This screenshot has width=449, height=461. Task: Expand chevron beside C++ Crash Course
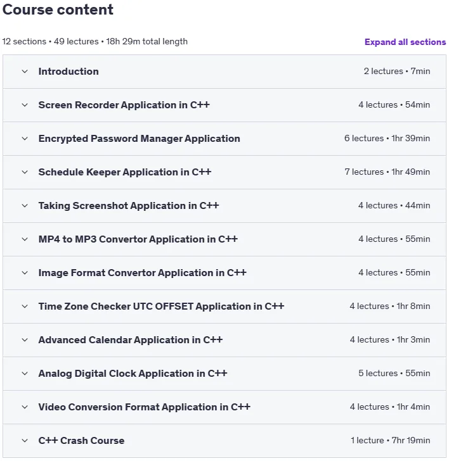click(x=25, y=441)
